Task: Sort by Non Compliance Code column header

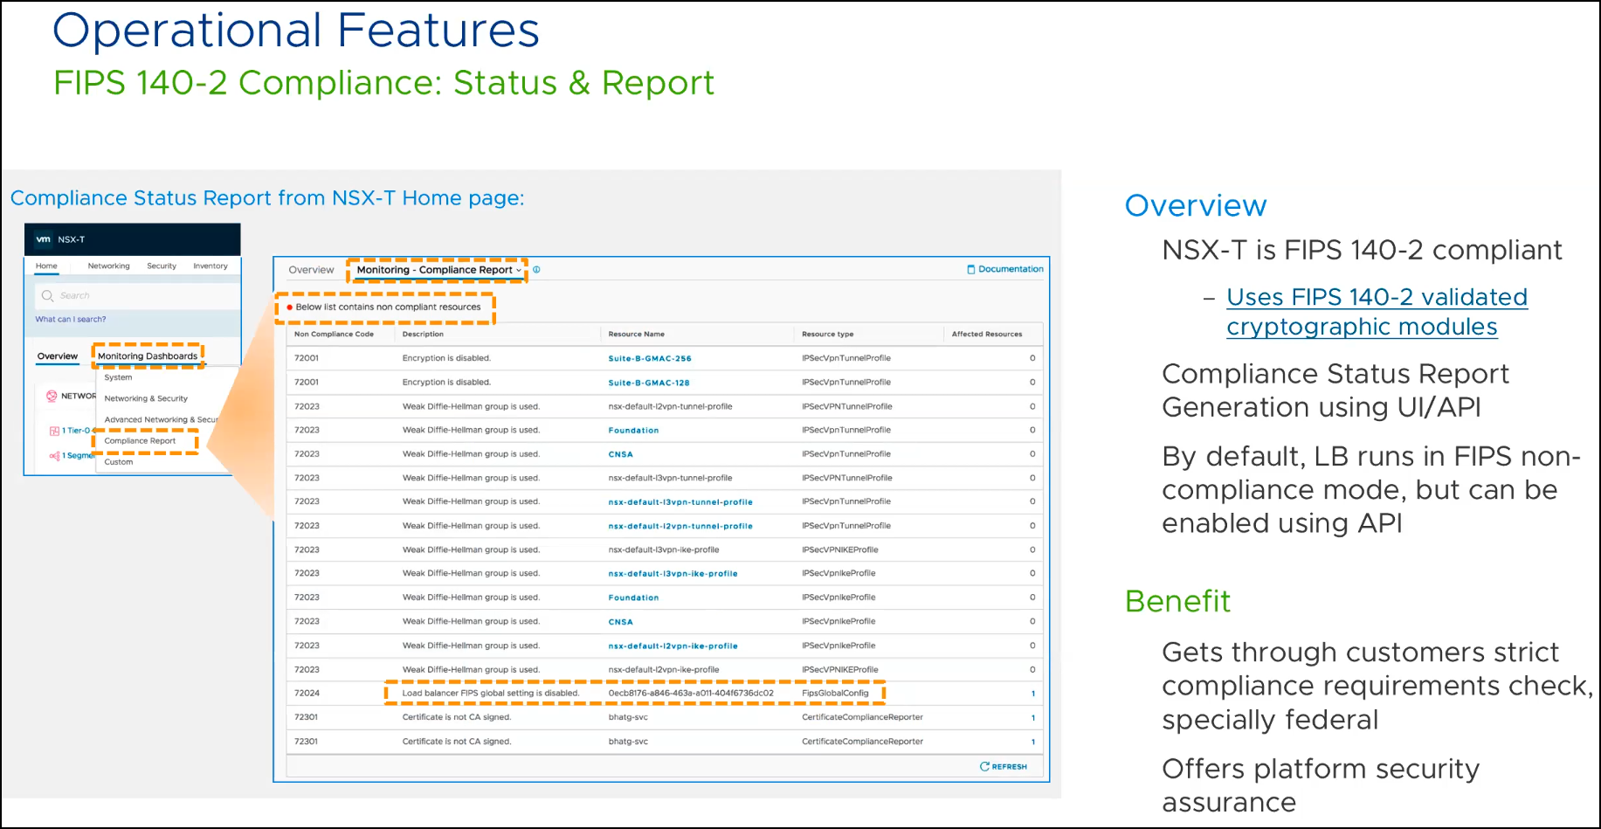Action: [x=334, y=334]
